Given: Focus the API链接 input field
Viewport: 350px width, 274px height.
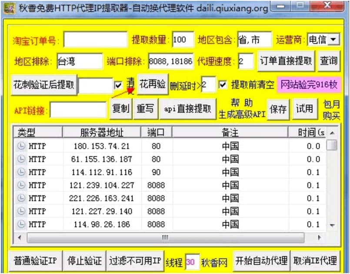Looking at the screenshot, I should click(x=78, y=110).
